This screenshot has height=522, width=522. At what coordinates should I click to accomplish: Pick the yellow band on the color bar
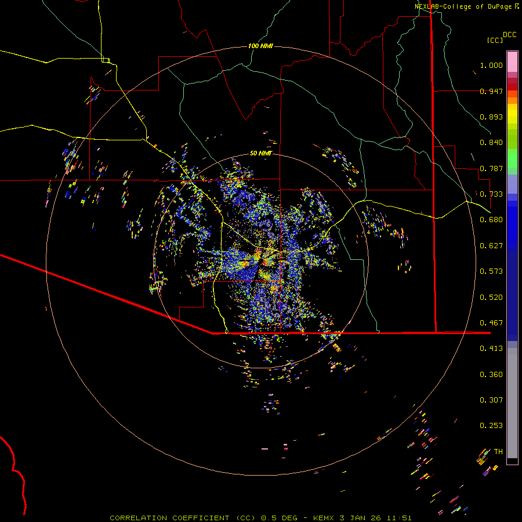[512, 114]
